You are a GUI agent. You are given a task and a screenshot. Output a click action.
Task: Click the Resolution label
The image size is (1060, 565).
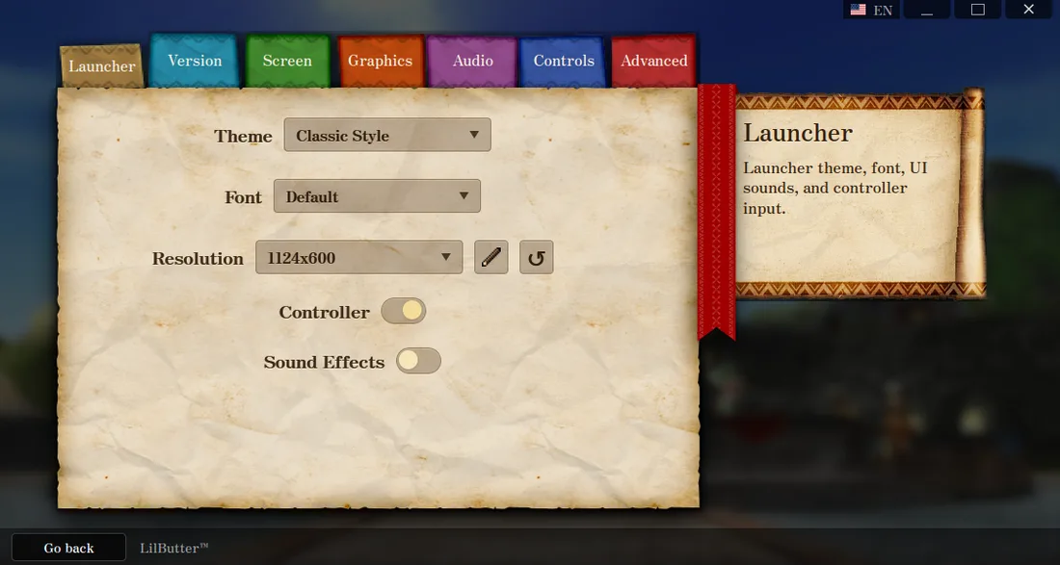(x=198, y=259)
